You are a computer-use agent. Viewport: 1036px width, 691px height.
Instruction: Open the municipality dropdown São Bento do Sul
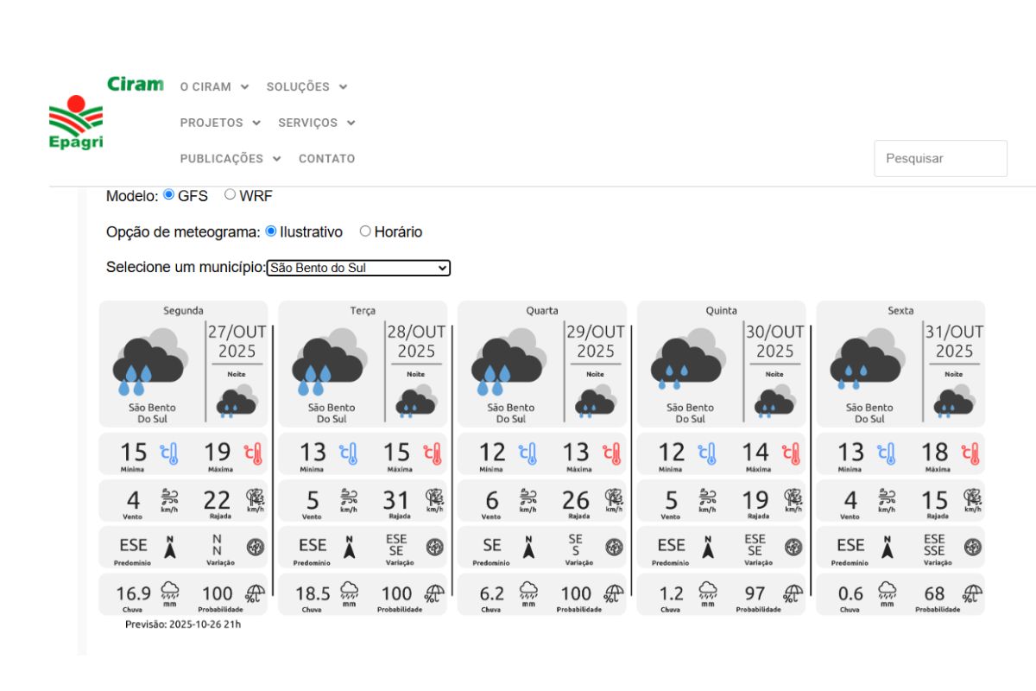(358, 268)
